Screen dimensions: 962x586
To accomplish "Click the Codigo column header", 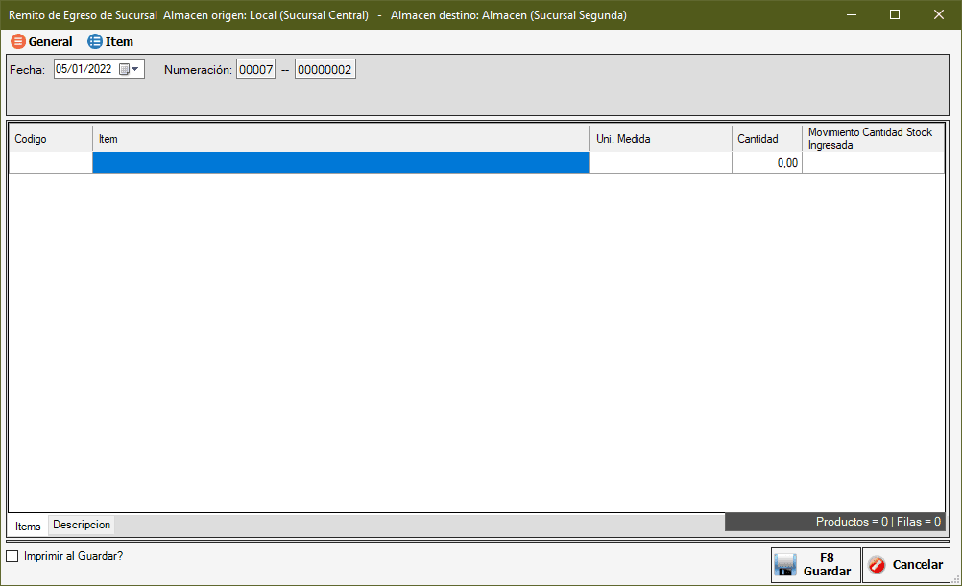I will 50,139.
